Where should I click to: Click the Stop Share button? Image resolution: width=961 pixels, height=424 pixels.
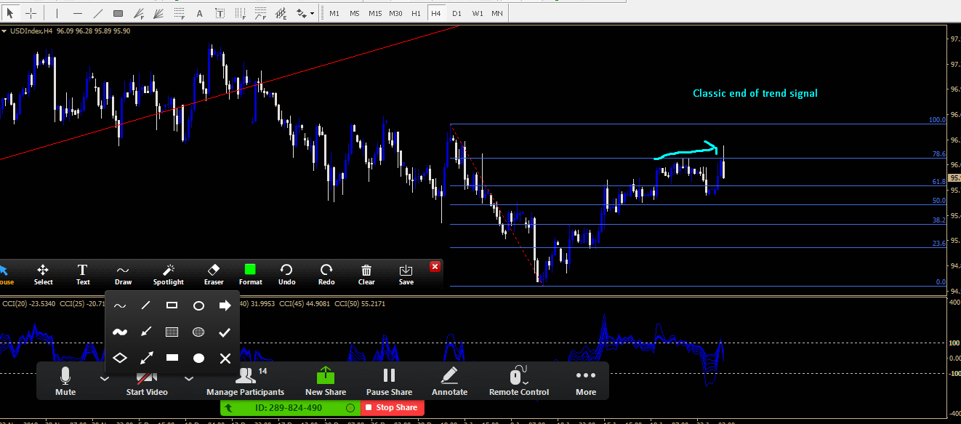point(392,408)
